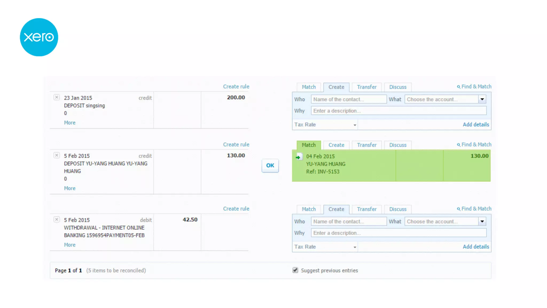
Task: Expand account dropdown for 42.50 withdrawal
Action: tap(482, 221)
